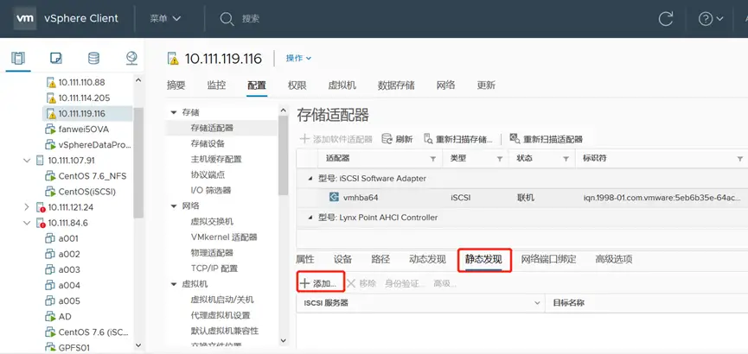Screen dimensions: 748x354
Task: Click the 刷新 refresh adapters icon
Action: tap(387, 139)
